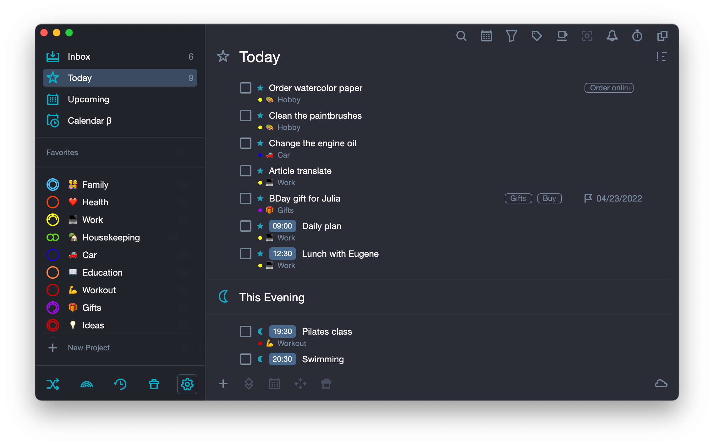714x447 pixels.
Task: Click the moon icon next to This Evening
Action: click(x=224, y=297)
